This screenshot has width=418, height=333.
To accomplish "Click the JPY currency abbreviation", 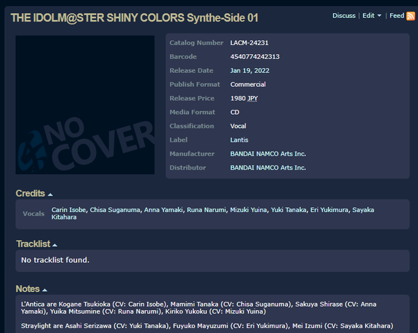I will tap(252, 99).
